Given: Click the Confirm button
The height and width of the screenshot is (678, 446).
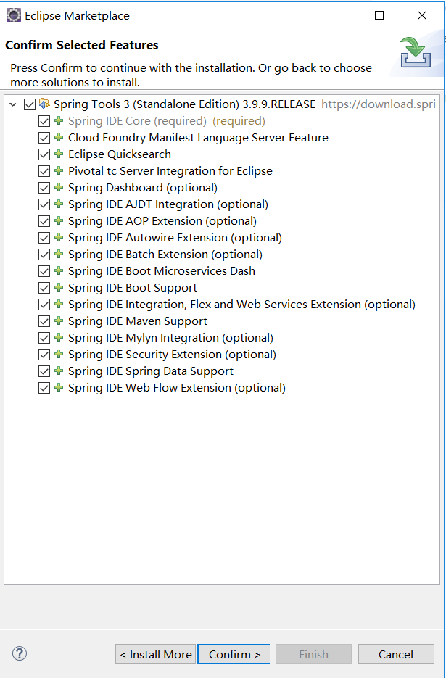Looking at the screenshot, I should coord(234,654).
